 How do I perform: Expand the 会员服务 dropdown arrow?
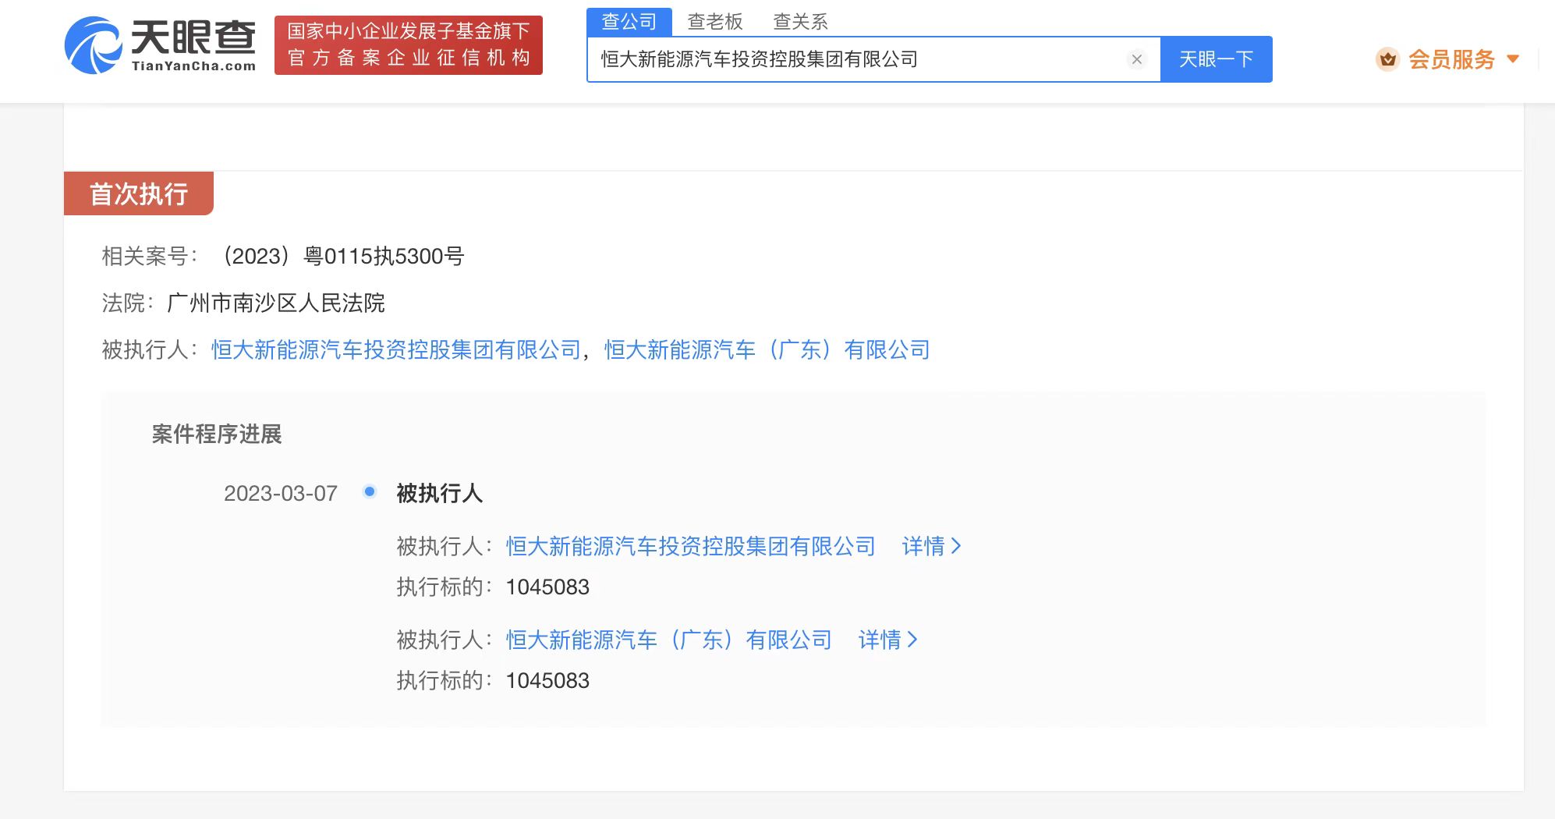pyautogui.click(x=1513, y=59)
